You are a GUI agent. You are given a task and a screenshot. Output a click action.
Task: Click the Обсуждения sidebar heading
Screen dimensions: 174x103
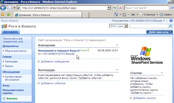pyautogui.click(x=11, y=72)
